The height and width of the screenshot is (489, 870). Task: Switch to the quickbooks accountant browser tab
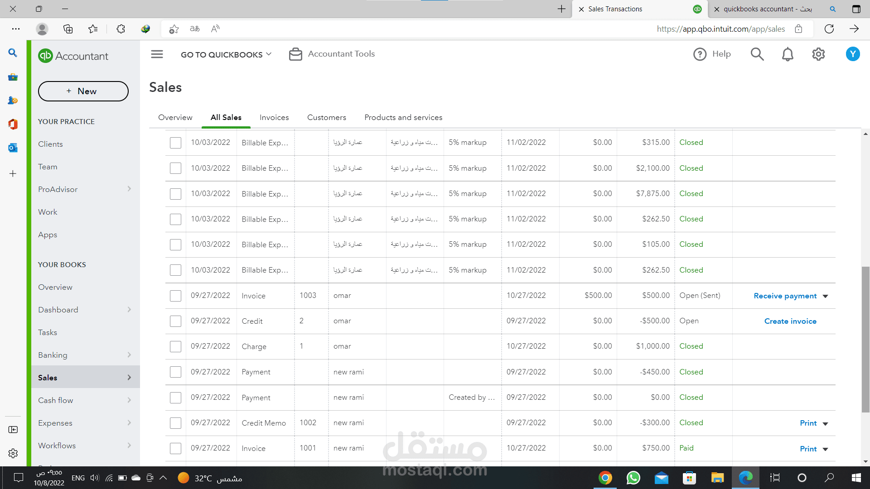[x=768, y=9]
